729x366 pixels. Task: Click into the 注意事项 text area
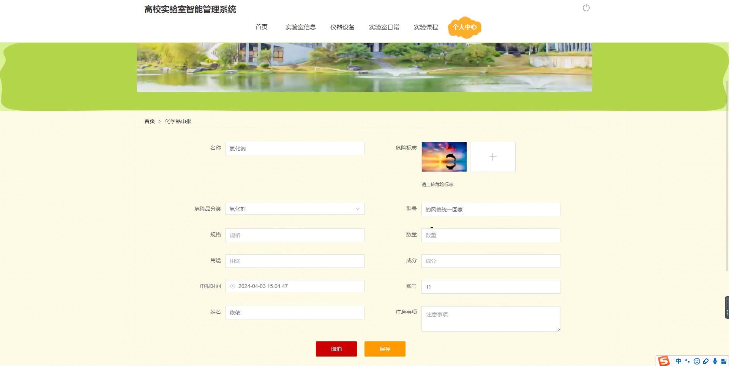[x=491, y=319]
